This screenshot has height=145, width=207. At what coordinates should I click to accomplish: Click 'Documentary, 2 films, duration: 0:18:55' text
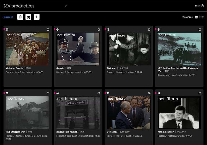(25, 72)
